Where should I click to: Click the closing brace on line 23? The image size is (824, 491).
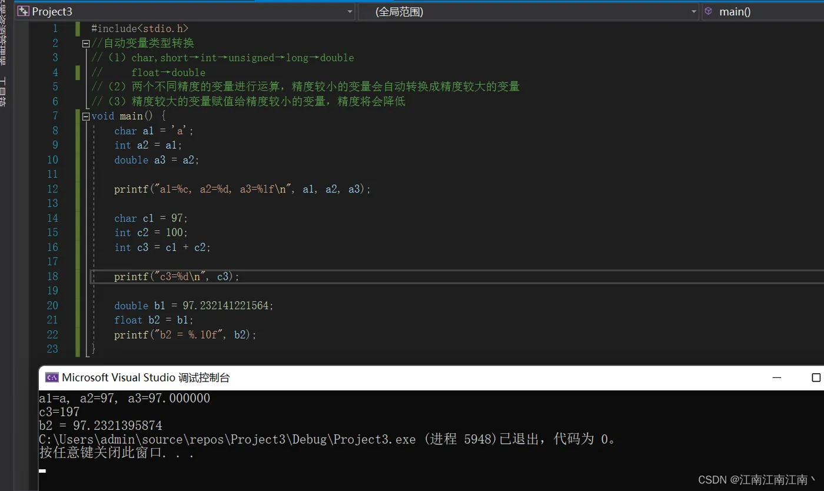[94, 349]
